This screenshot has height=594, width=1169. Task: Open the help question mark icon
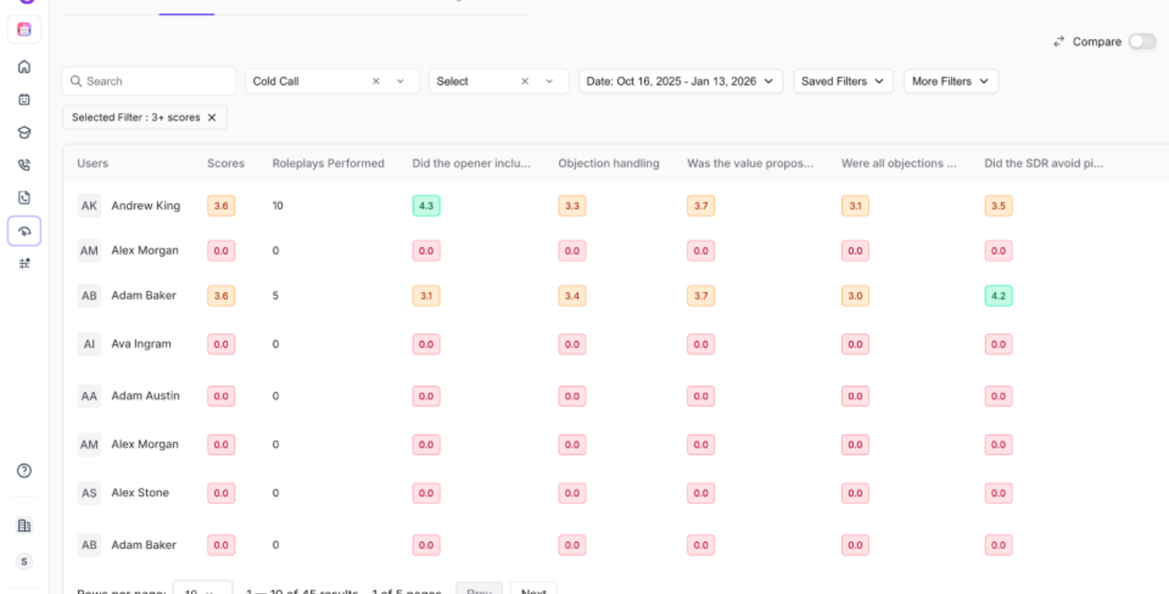pyautogui.click(x=24, y=471)
